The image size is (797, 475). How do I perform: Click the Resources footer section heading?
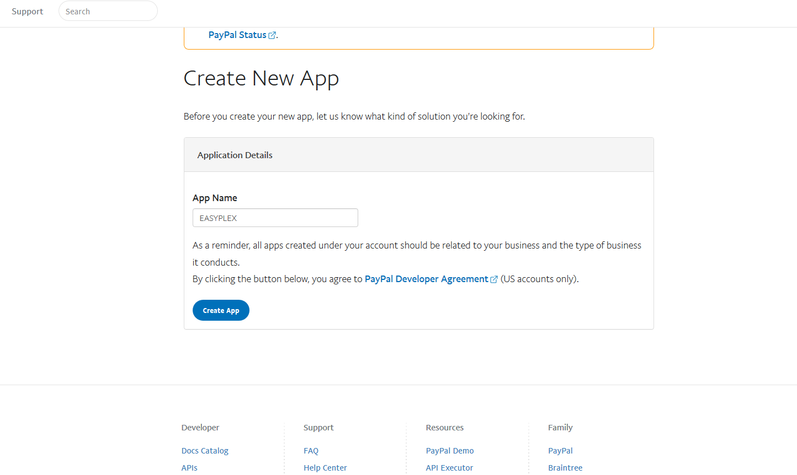click(444, 427)
